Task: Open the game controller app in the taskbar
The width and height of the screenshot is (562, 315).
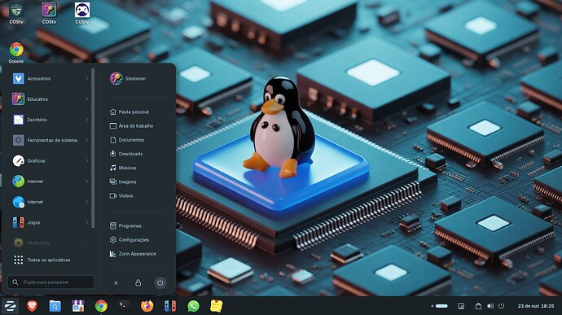Action: (170, 306)
